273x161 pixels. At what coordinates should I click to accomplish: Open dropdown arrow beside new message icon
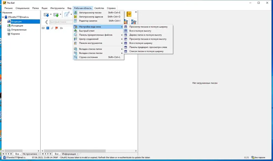[x=71, y=14]
